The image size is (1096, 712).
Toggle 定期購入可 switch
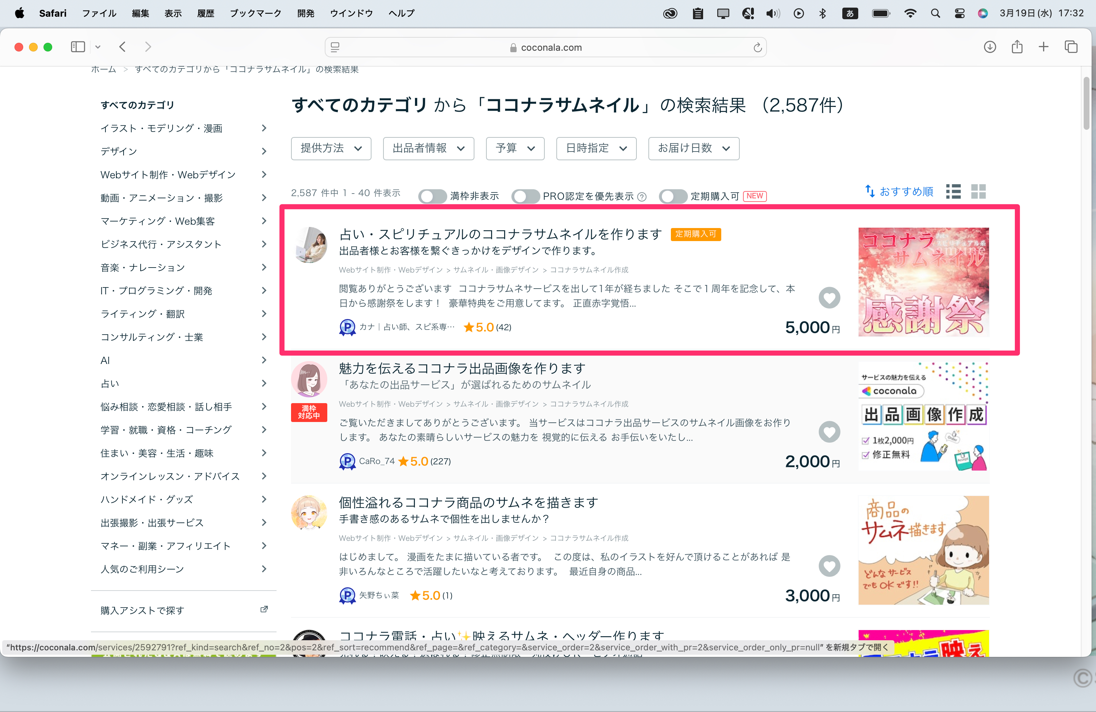[673, 196]
